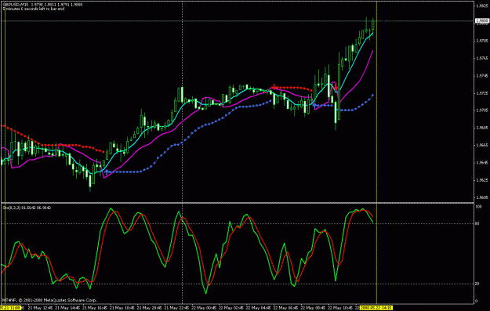This screenshot has width=490, height=311.
Task: Click the 22 May 00:45 time label
Action: (205, 308)
